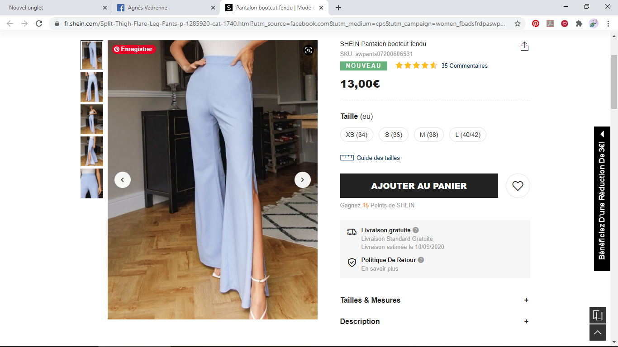Select size S (36)
This screenshot has width=618, height=347.
pos(394,135)
